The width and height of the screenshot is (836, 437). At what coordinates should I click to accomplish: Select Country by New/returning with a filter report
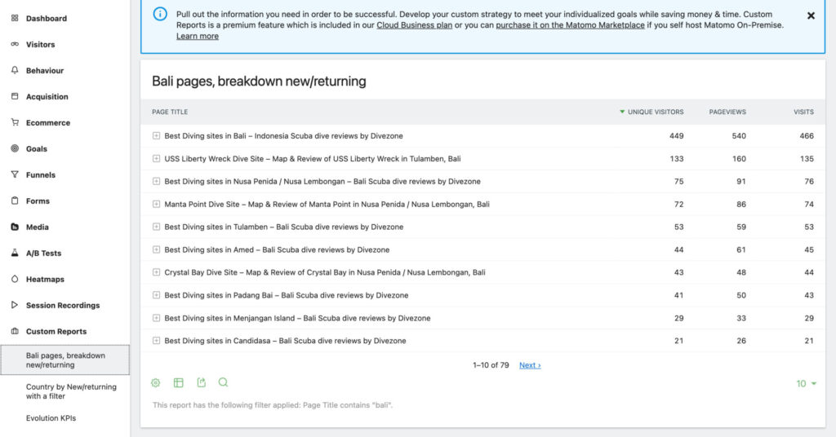[71, 391]
